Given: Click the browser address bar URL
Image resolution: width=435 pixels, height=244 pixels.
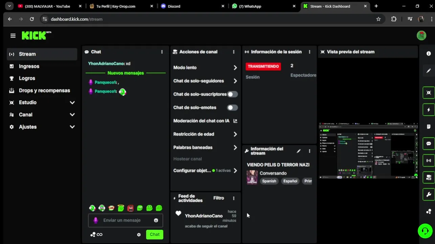Looking at the screenshot, I should point(77,19).
